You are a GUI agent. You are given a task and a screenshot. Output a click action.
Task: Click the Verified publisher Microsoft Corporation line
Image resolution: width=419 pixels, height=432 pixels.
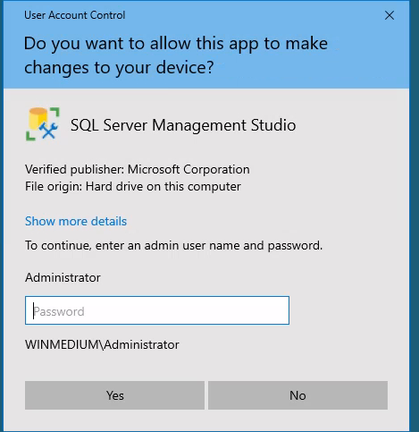click(138, 169)
